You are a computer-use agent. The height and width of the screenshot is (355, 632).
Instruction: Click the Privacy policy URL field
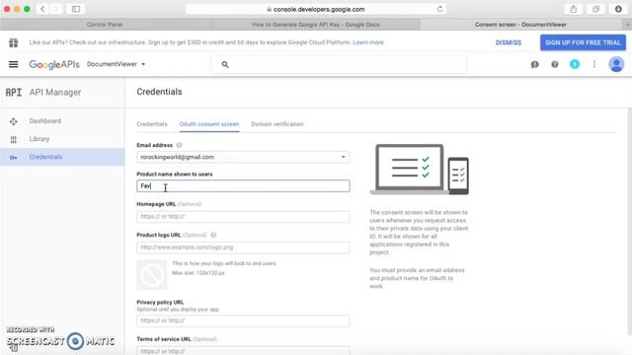[243, 320]
